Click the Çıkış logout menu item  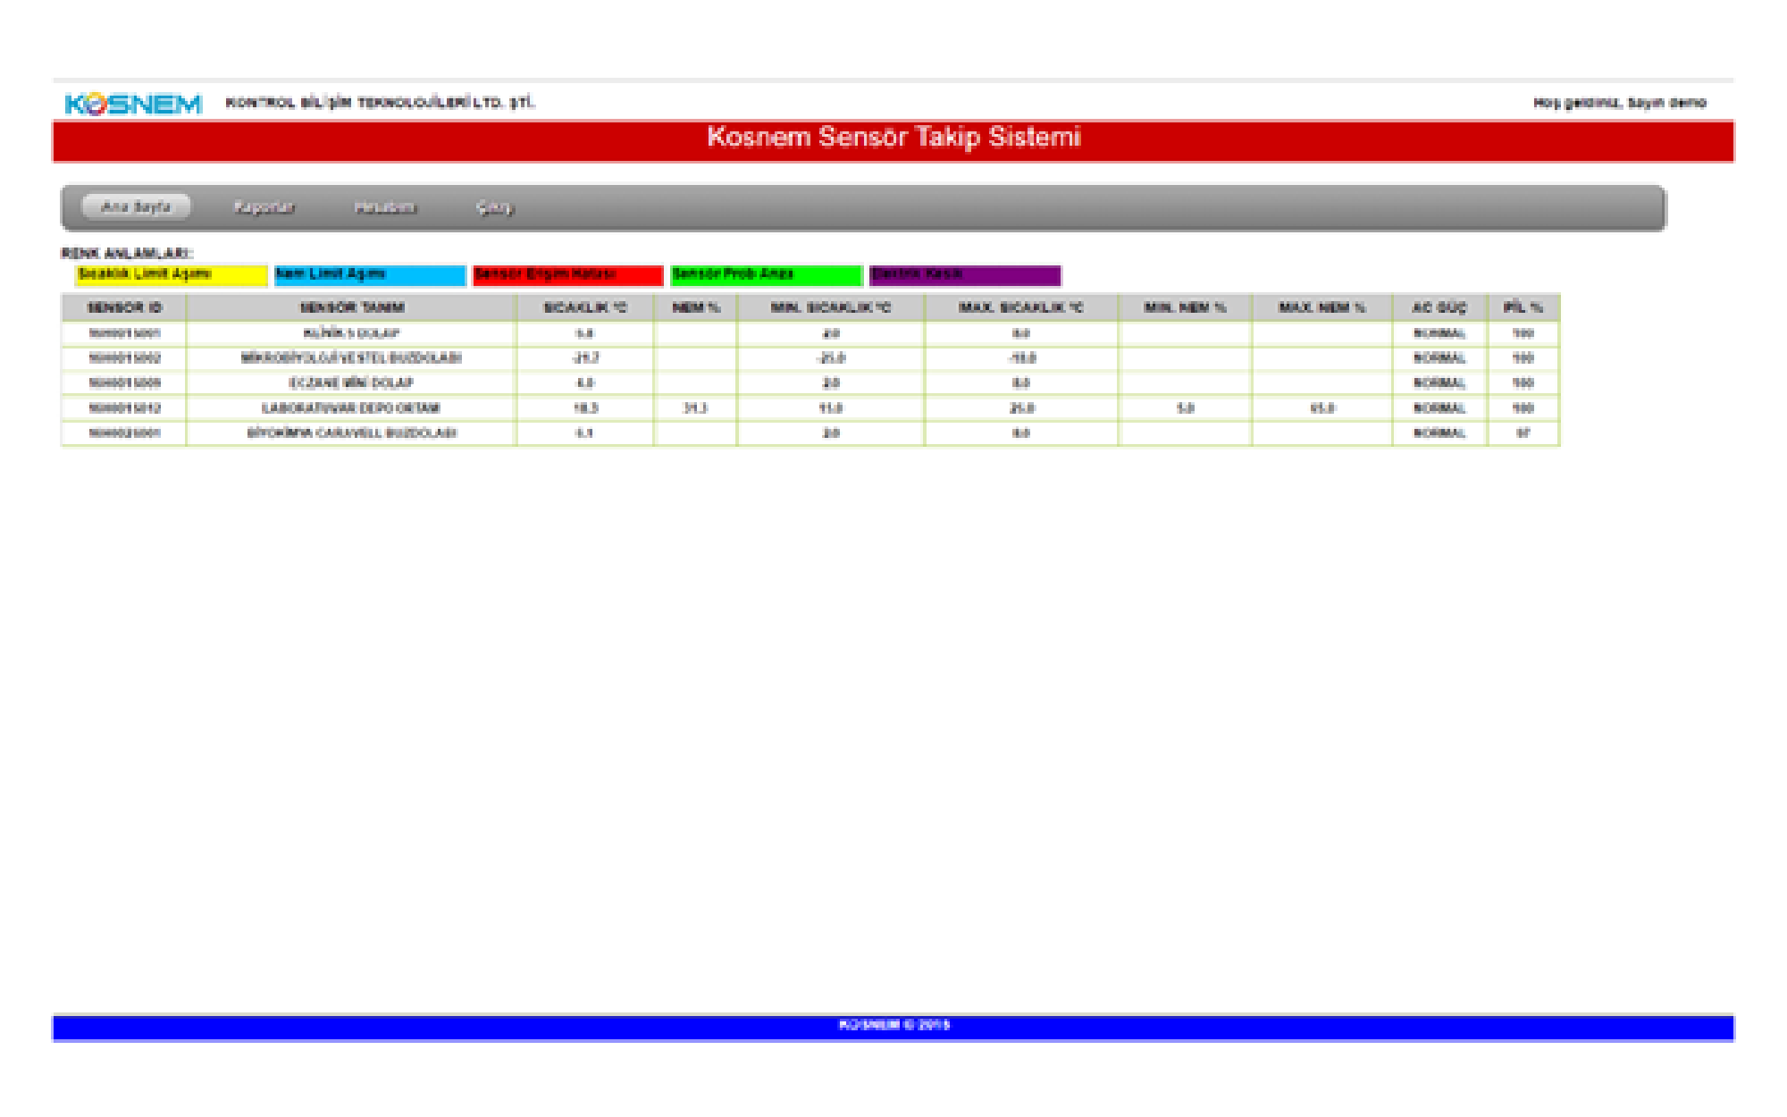click(494, 207)
